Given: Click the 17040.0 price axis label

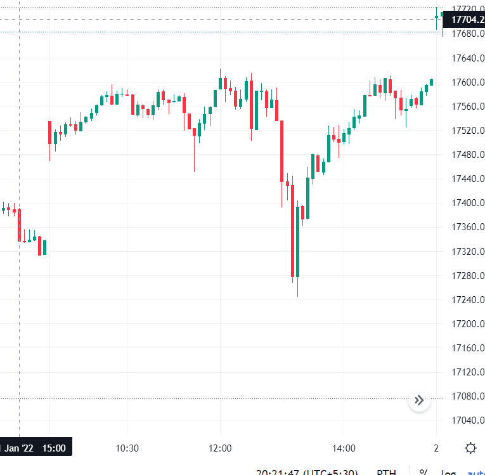Looking at the screenshot, I should coord(469,420).
